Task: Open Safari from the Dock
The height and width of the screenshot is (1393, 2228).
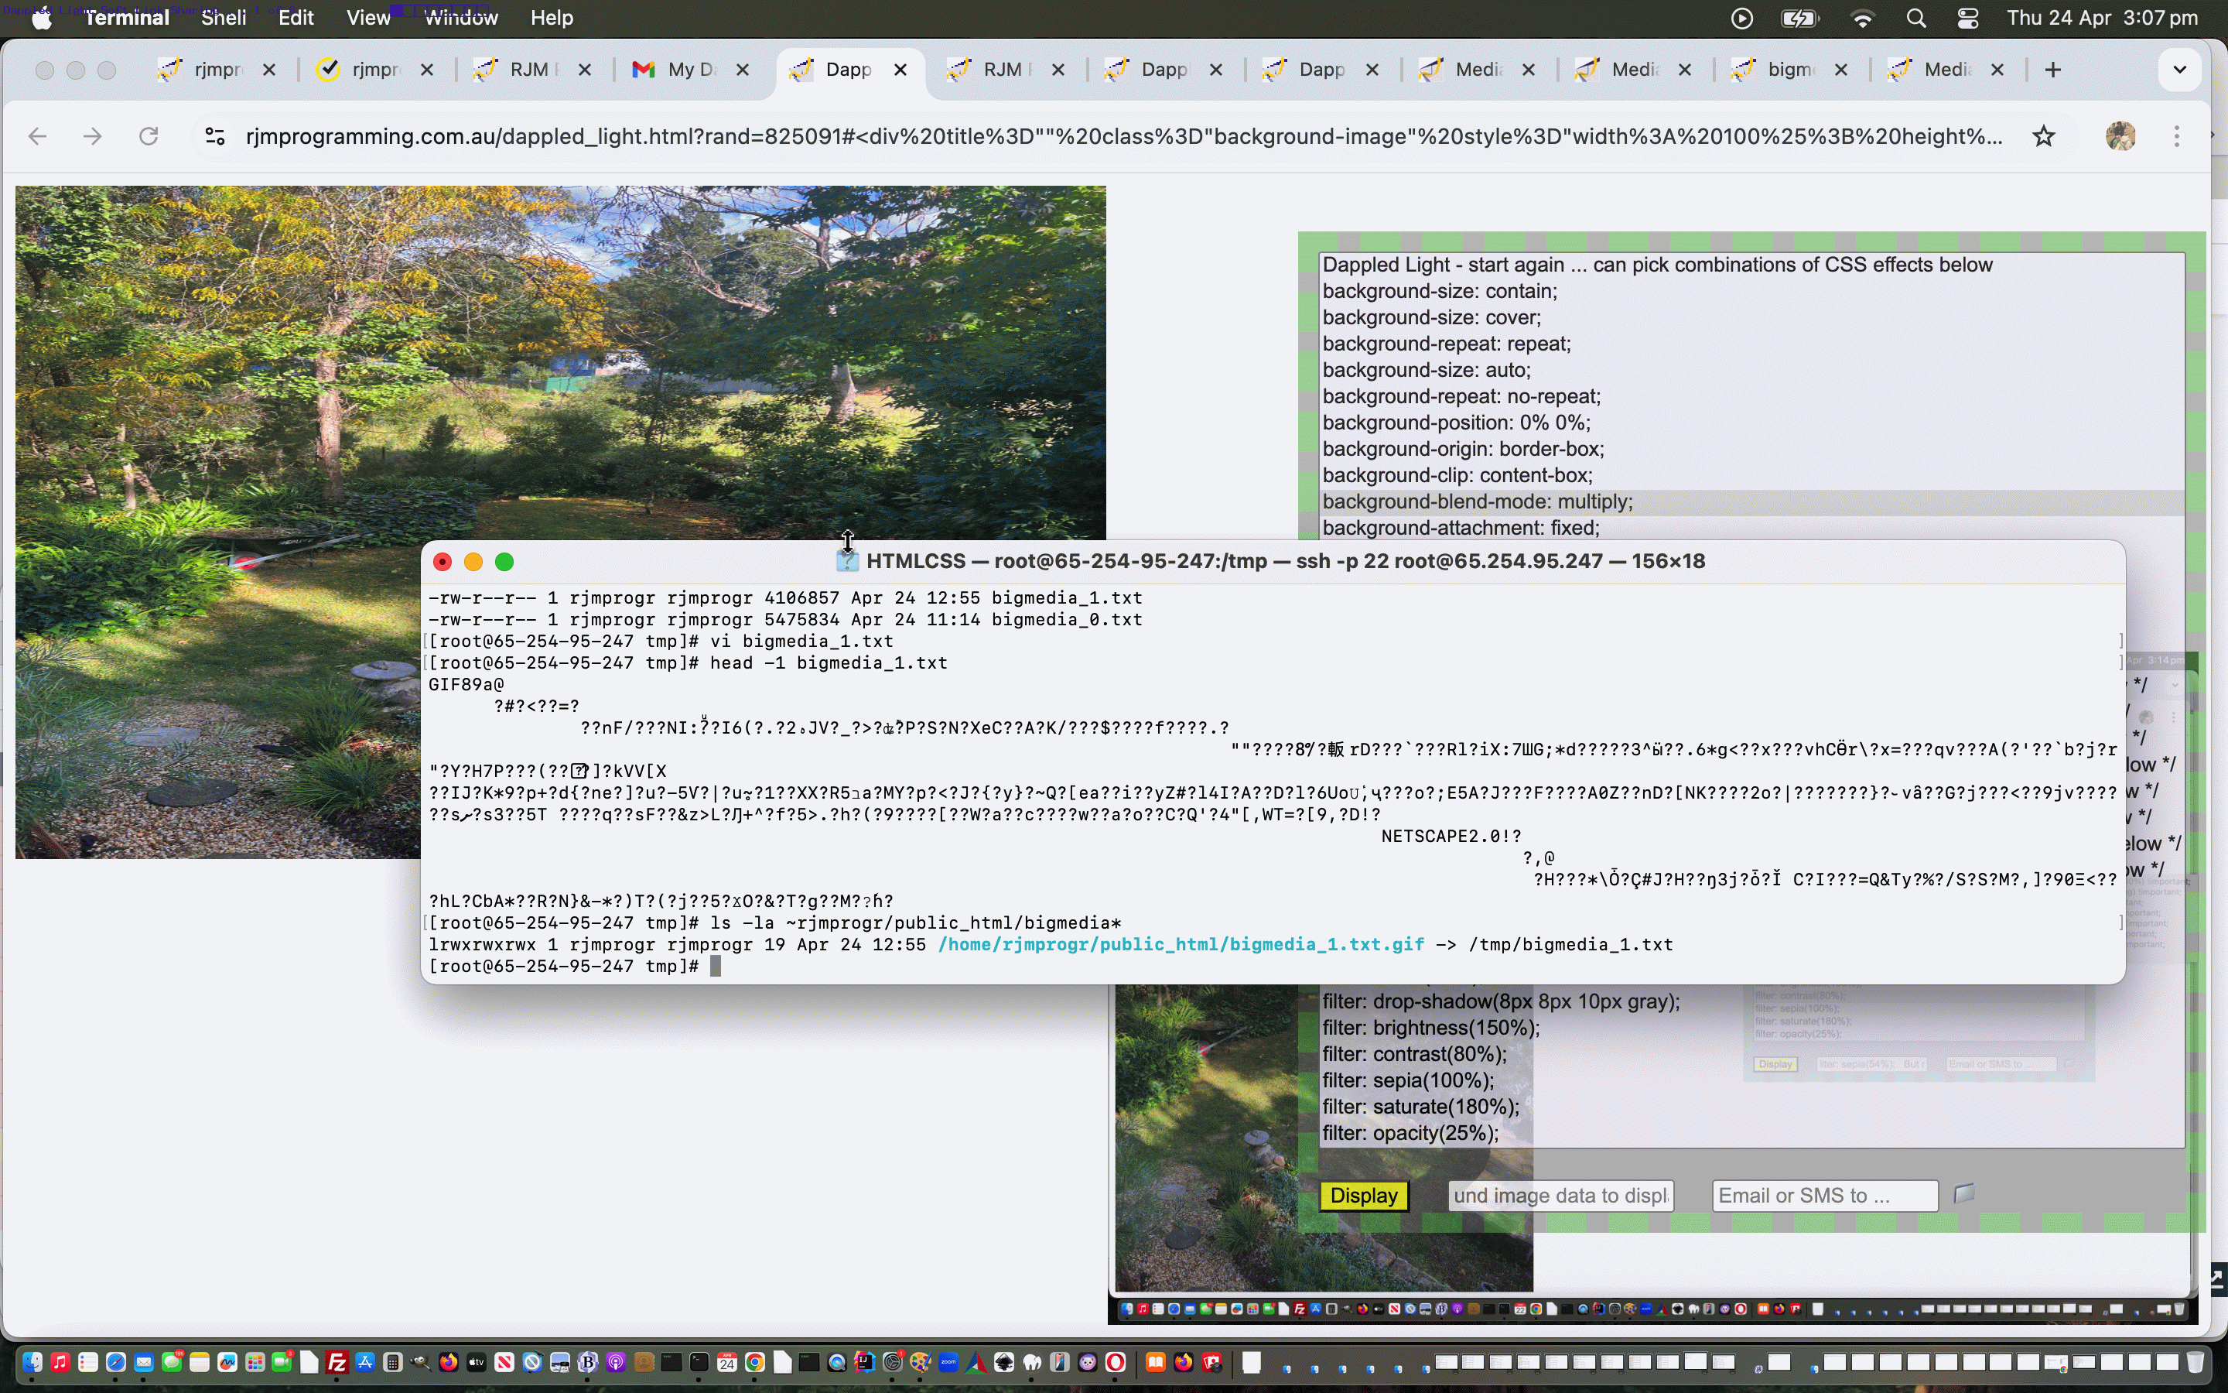Action: [x=116, y=1363]
